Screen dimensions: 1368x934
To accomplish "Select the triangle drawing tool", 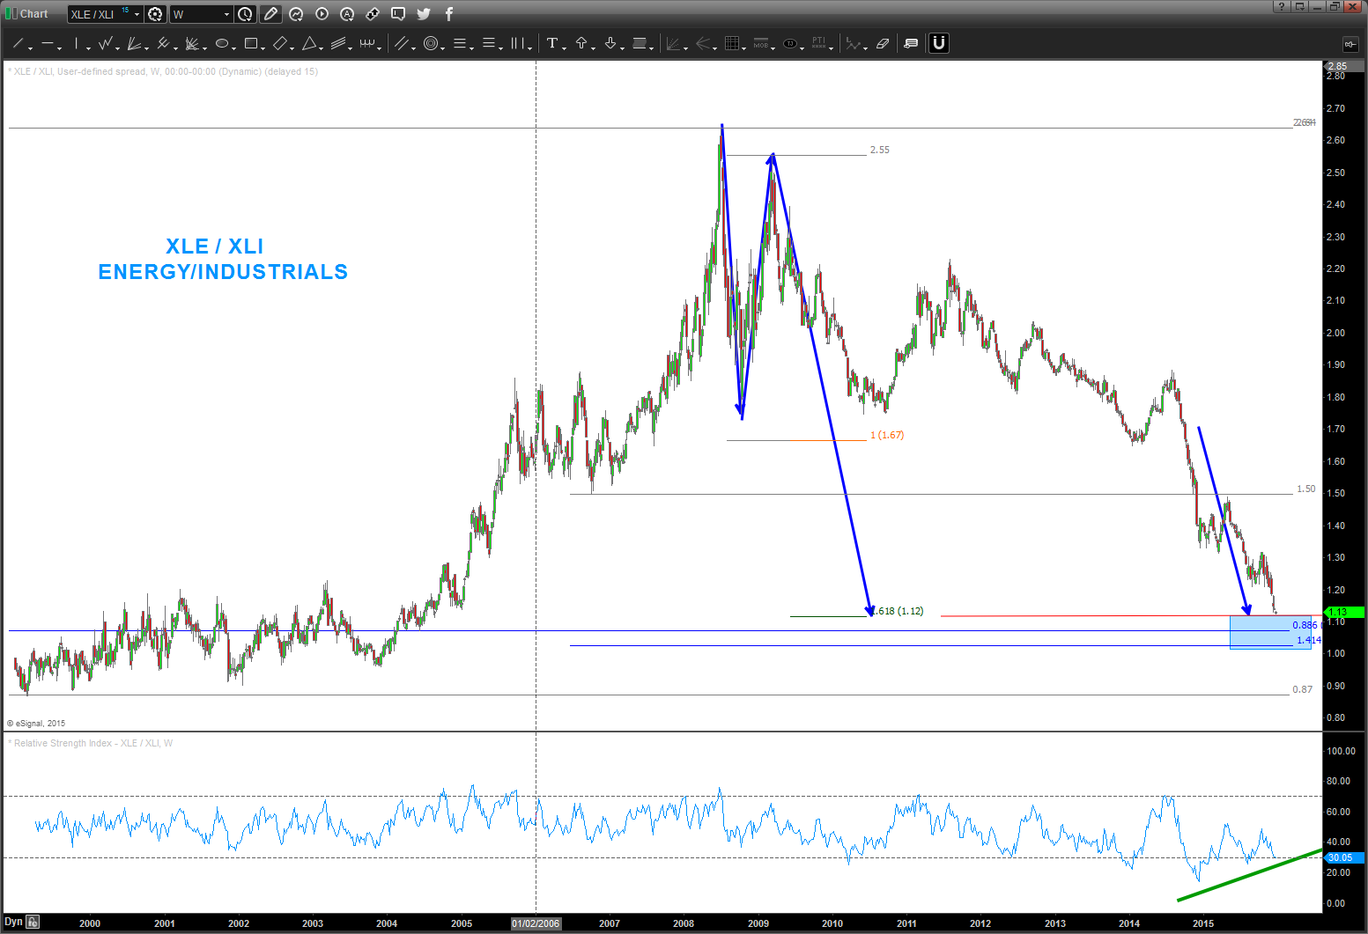I will pos(309,43).
